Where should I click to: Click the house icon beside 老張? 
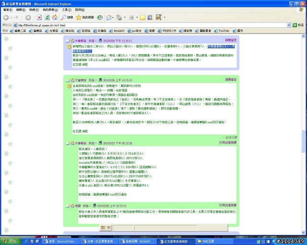[72, 206]
